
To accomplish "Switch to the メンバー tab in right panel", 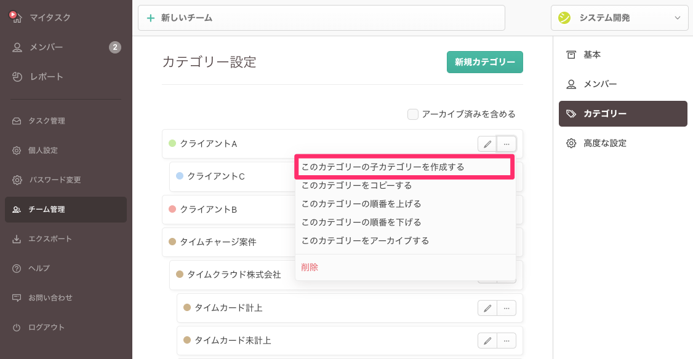I will click(x=599, y=84).
